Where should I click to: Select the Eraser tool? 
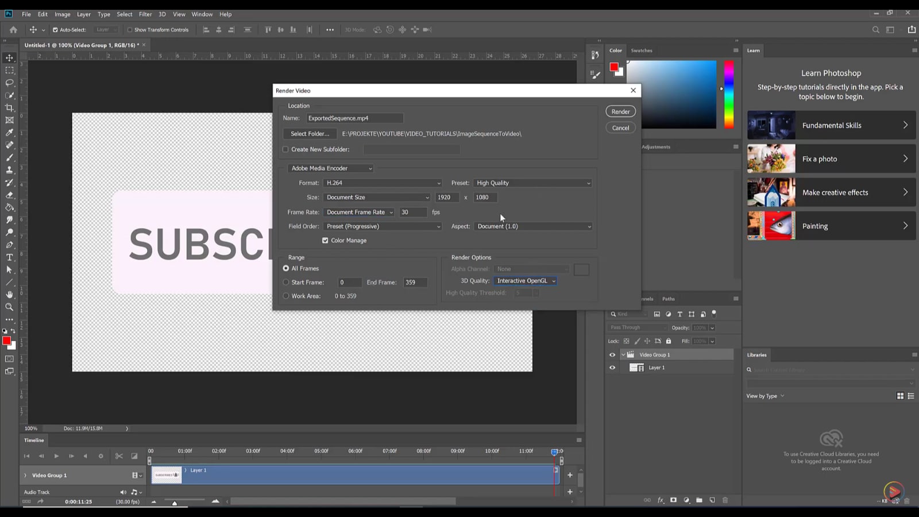click(x=9, y=195)
